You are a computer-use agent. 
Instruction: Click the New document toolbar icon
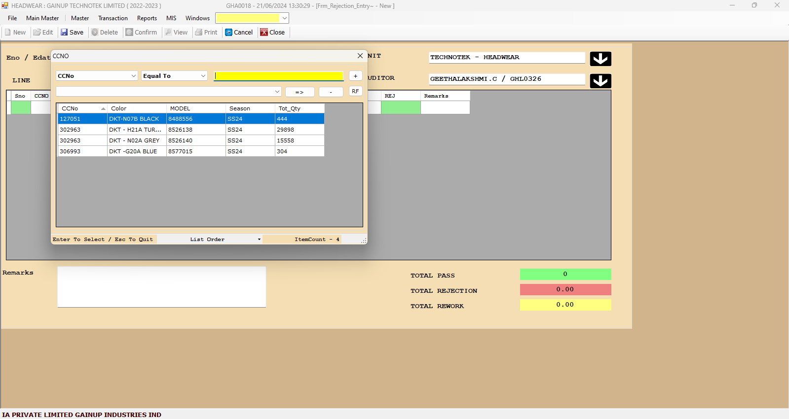8,33
